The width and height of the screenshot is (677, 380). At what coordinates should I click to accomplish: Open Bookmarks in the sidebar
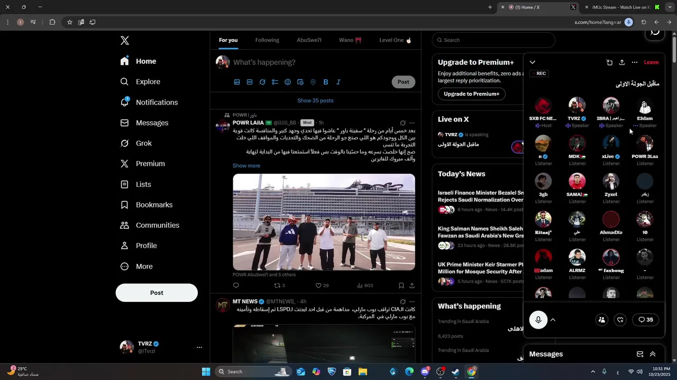click(147, 205)
